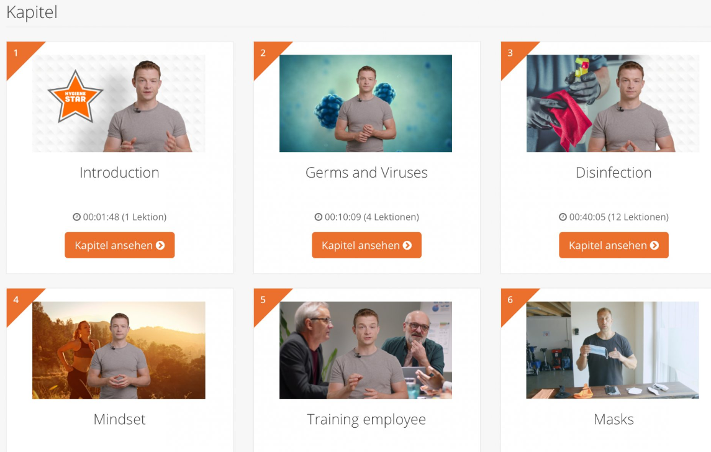Click clock icon beside 00:10:09 duration
711x452 pixels.
(319, 217)
